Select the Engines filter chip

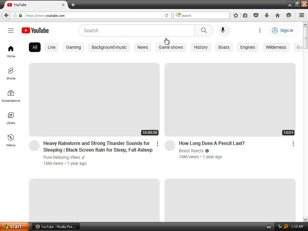248,47
